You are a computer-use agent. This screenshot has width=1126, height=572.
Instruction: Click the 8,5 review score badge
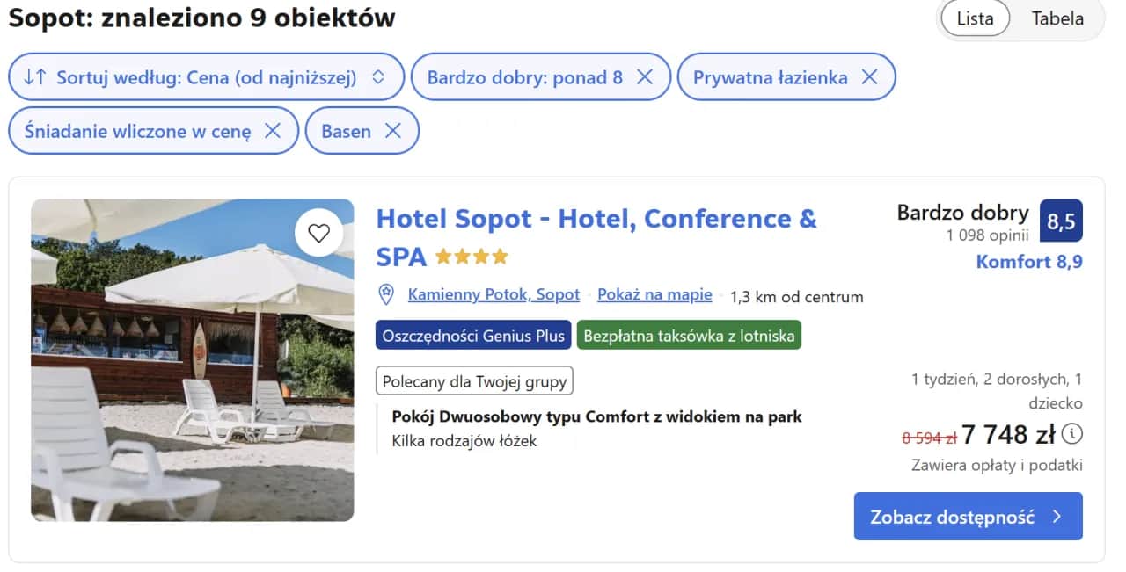coord(1060,221)
